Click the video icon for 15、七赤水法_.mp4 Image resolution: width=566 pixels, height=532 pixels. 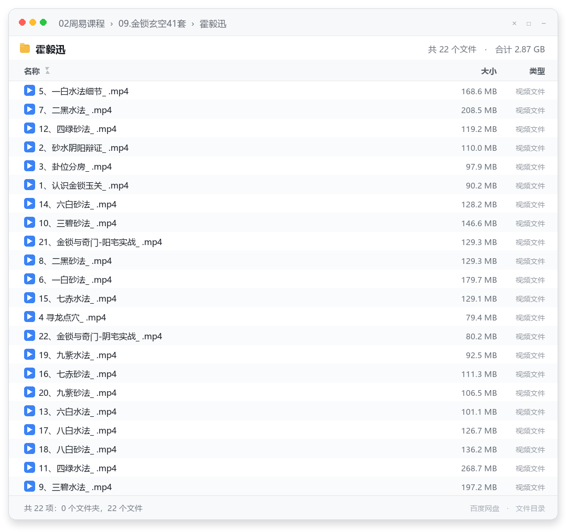point(29,298)
